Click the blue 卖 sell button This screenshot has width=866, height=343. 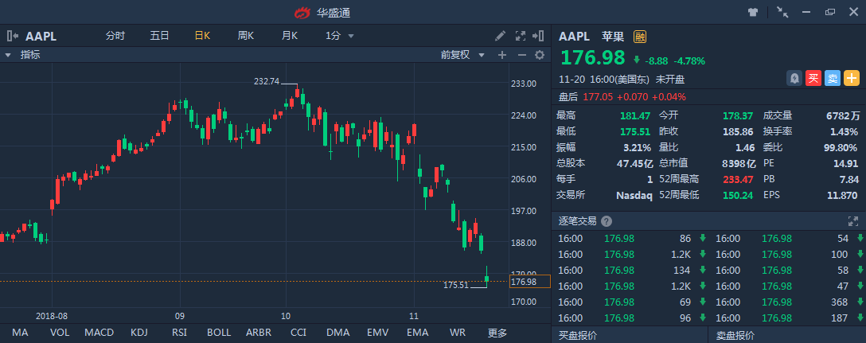[833, 79]
